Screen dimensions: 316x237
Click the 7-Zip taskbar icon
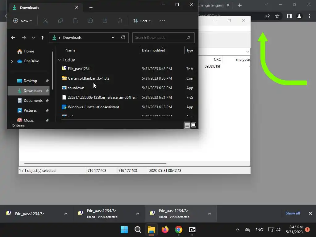pyautogui.click(x=192, y=230)
